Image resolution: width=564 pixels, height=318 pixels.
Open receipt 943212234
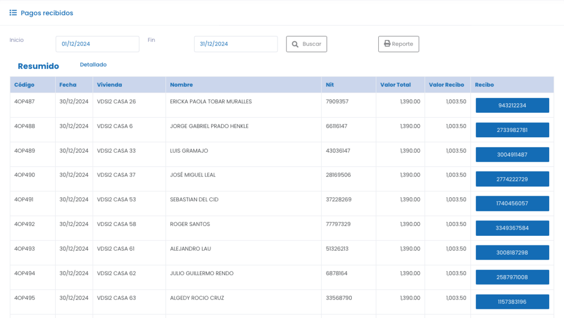(x=512, y=105)
